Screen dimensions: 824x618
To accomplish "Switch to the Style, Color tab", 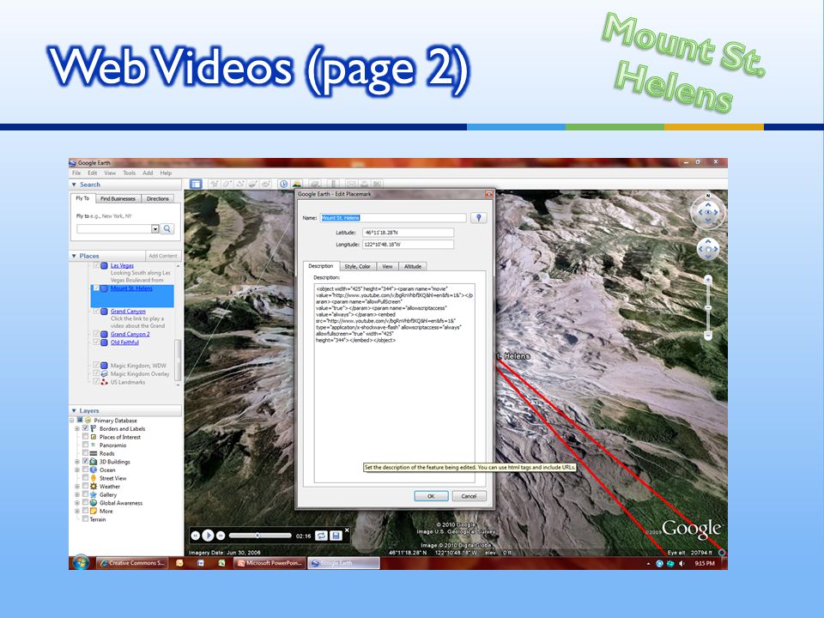I will click(x=357, y=266).
